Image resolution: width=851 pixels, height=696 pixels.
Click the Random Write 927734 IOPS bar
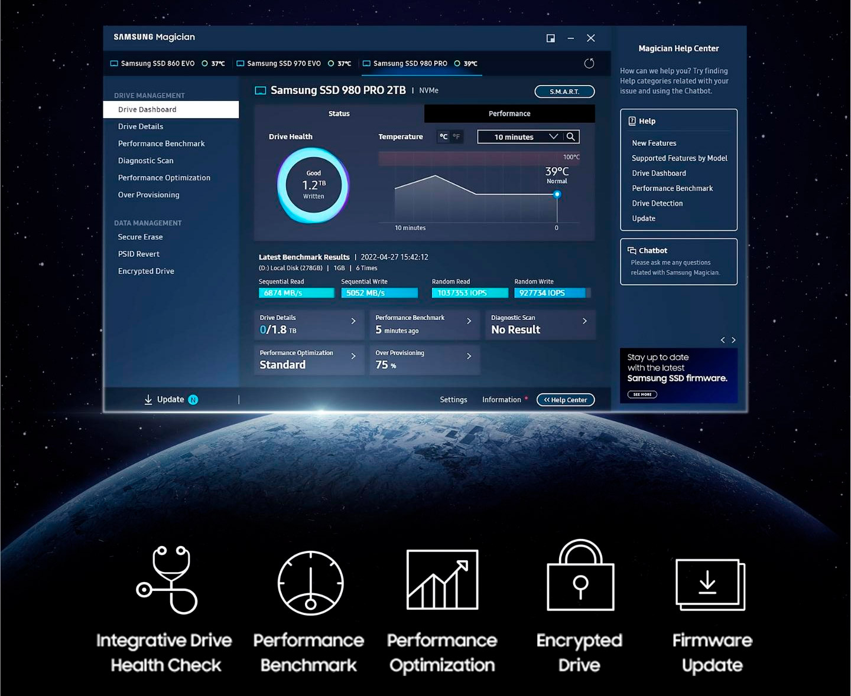553,293
